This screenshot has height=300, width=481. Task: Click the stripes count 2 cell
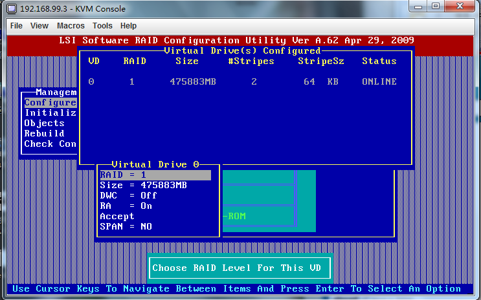click(x=254, y=81)
